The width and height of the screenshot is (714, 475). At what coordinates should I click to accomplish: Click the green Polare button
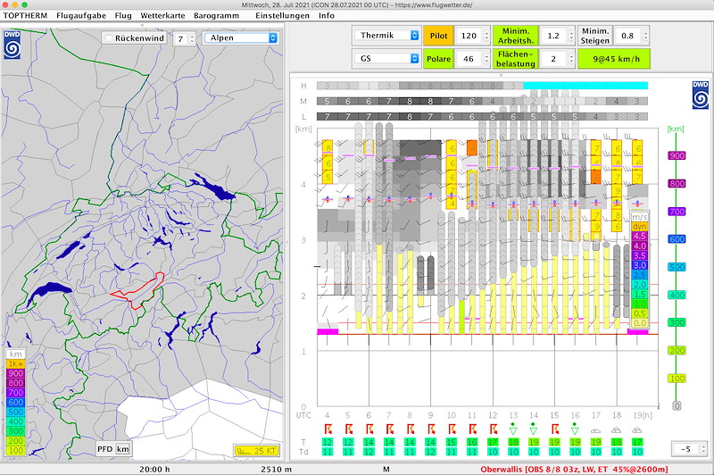tap(438, 59)
